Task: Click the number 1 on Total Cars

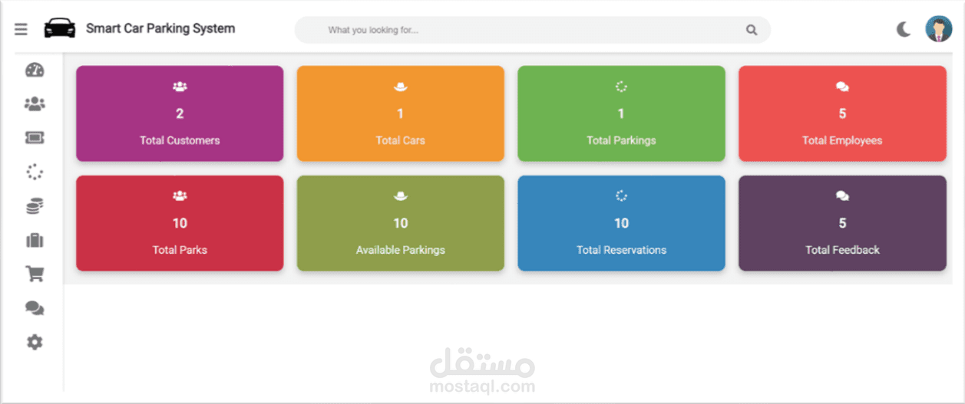Action: click(x=401, y=113)
